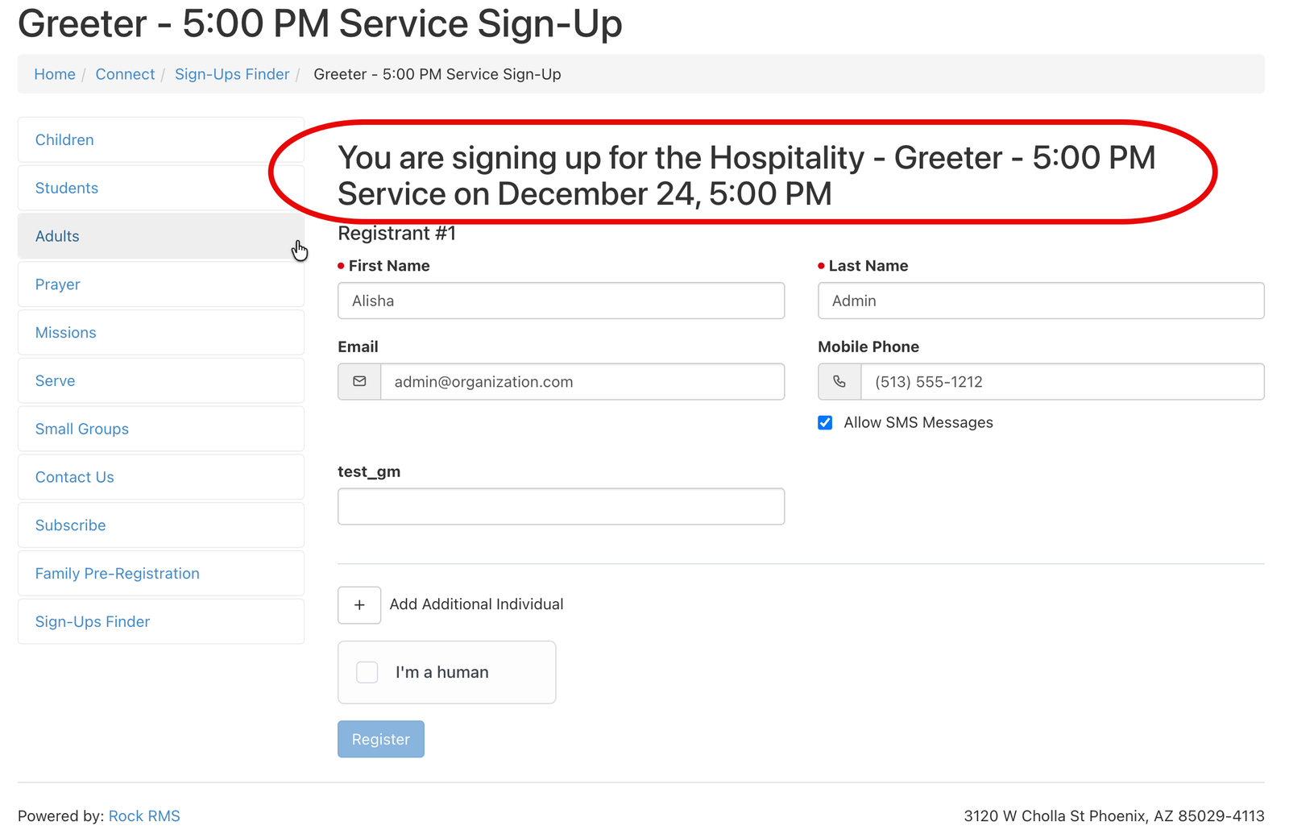Screen dimensions: 1289x830
Task: Focus the First Name input field
Action: (x=561, y=301)
